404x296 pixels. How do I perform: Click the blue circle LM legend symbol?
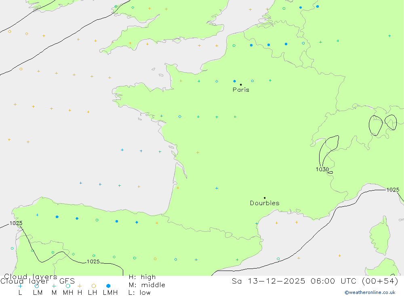coord(37,286)
